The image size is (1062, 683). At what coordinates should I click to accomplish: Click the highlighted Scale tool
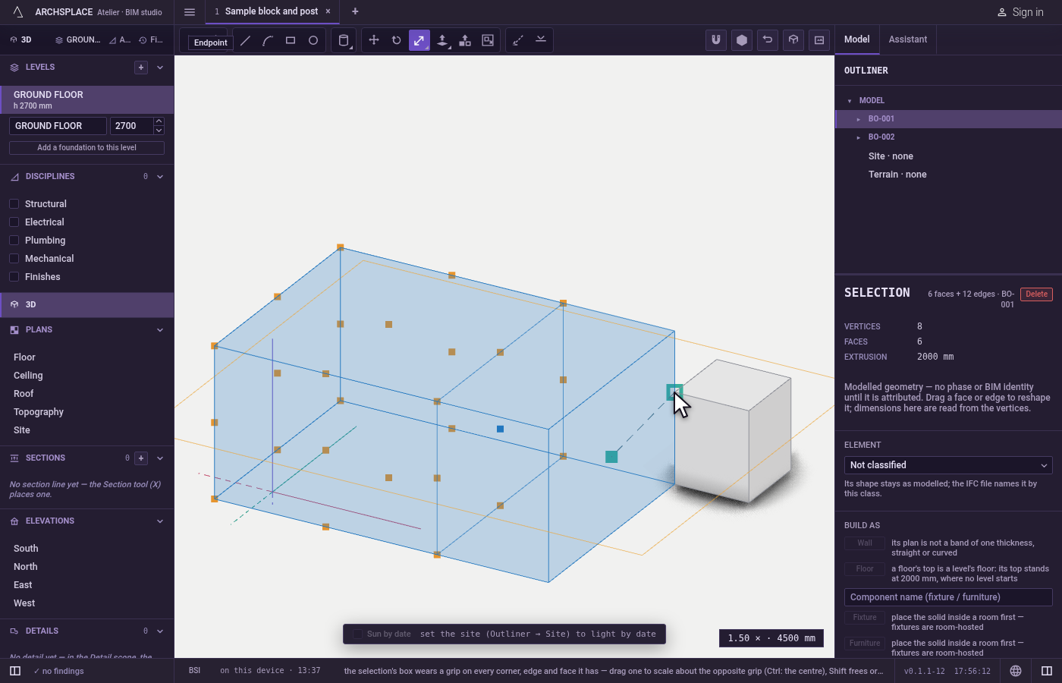point(419,40)
